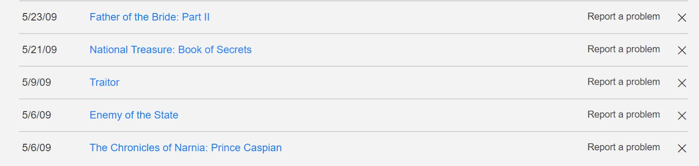Select the 5/23/09 date cell
Screen dimensions: 699x166
(x=39, y=17)
